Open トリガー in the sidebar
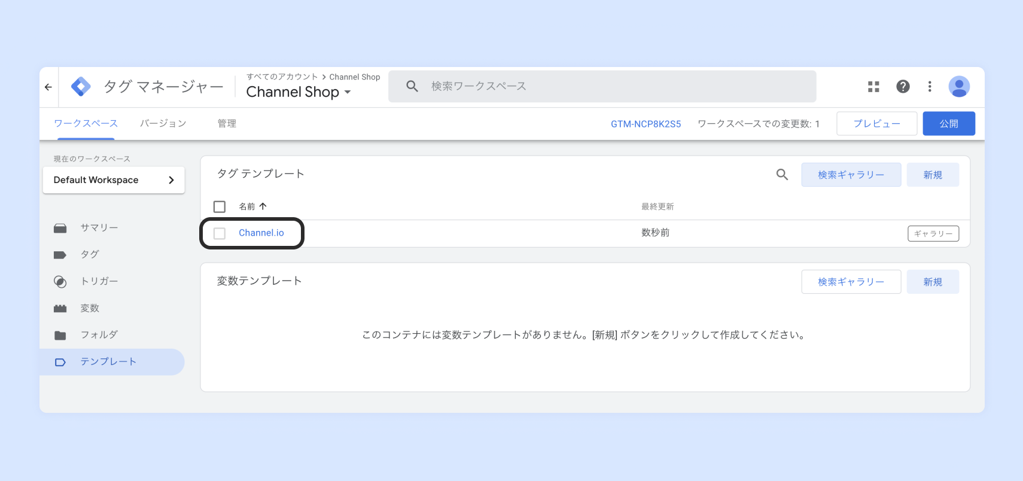Screen dimensions: 1023x481 coord(99,281)
